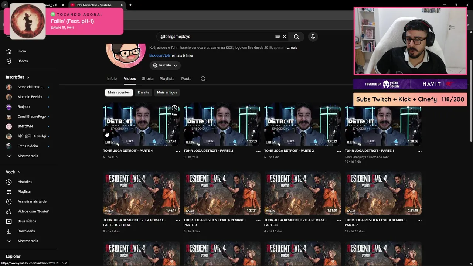Open the on-screen keyboard icon in search
Viewport: 473px width, 266px height.
coord(278,37)
